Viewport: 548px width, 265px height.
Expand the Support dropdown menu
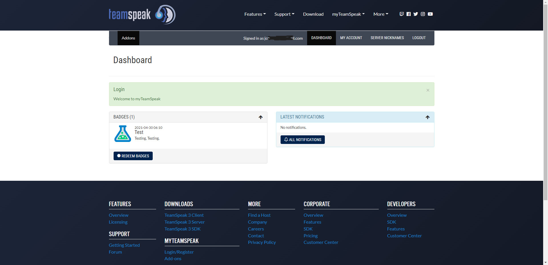[x=284, y=14]
